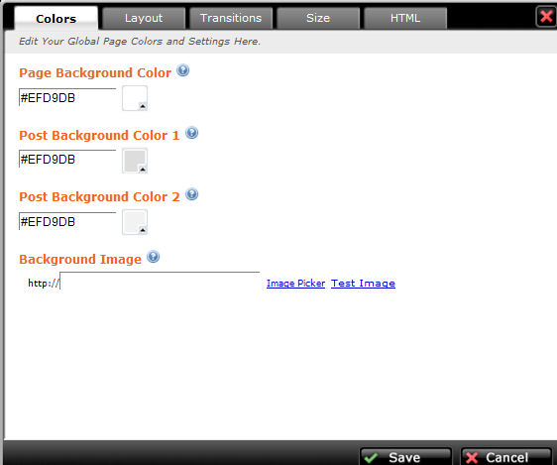
Task: Cancel the color changes
Action: pyautogui.click(x=505, y=457)
